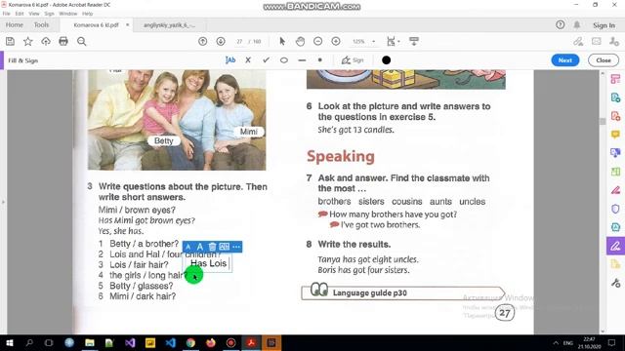Image resolution: width=625 pixels, height=351 pixels.
Task: Open Sign In account link
Action: [604, 25]
